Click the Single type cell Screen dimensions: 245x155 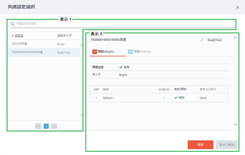pyautogui.click(x=61, y=44)
